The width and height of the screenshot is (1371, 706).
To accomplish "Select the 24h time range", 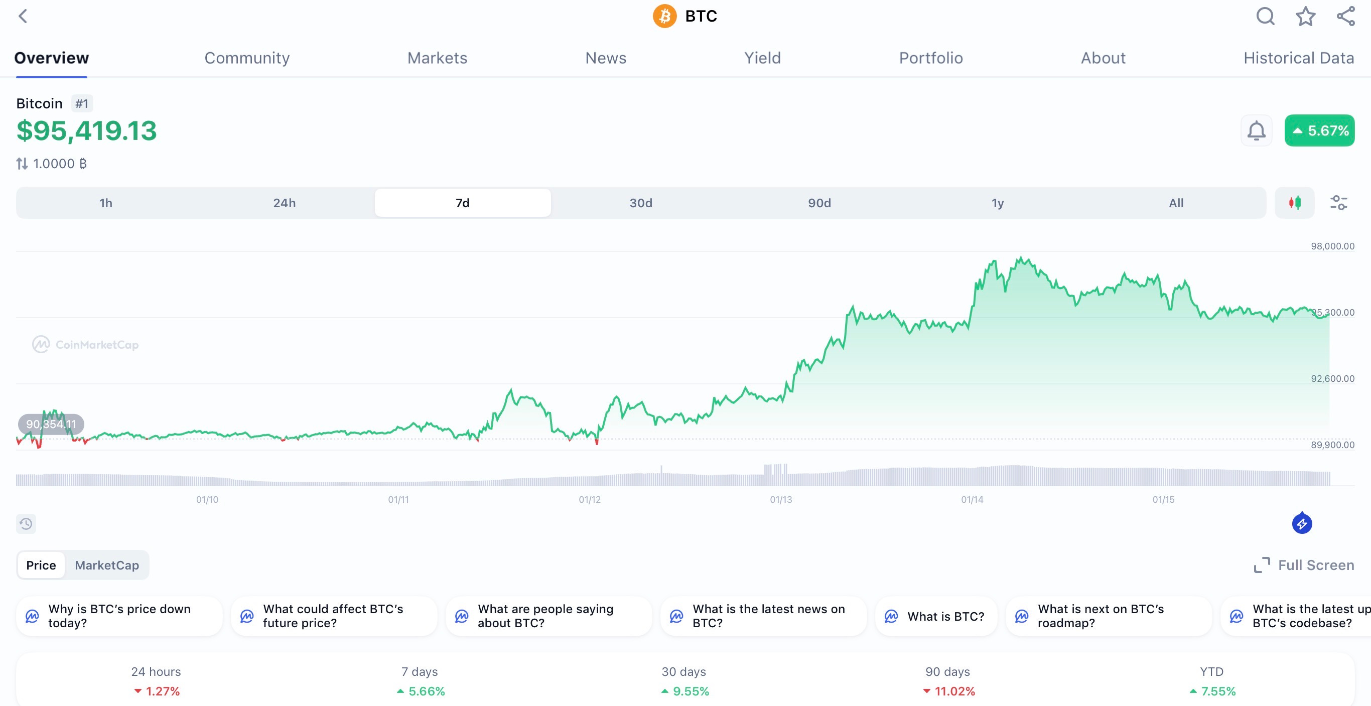I will pos(284,203).
